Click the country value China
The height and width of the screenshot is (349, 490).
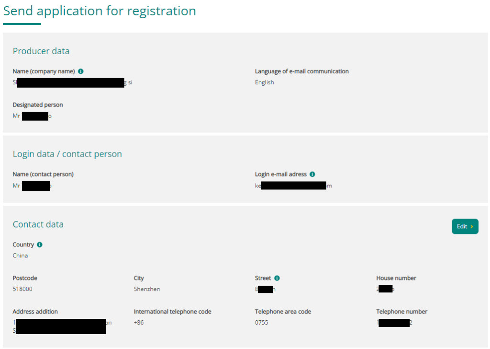point(20,256)
